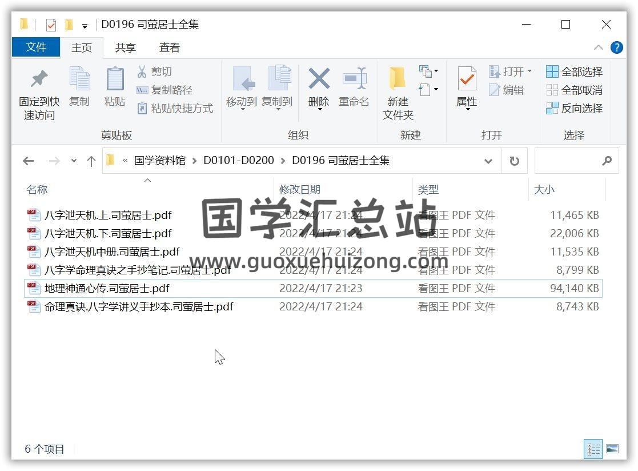Viewport: 638px width, 471px height.
Task: Click the Delete X icon
Action: pos(319,80)
